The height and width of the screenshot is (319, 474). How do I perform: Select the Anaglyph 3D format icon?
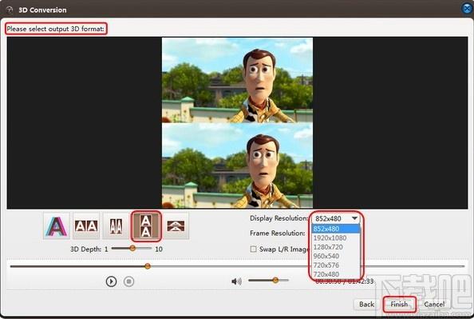[56, 226]
